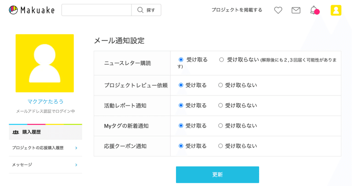
Task: Select 受け取らない for ニュースレター購読
Action: [x=222, y=59]
